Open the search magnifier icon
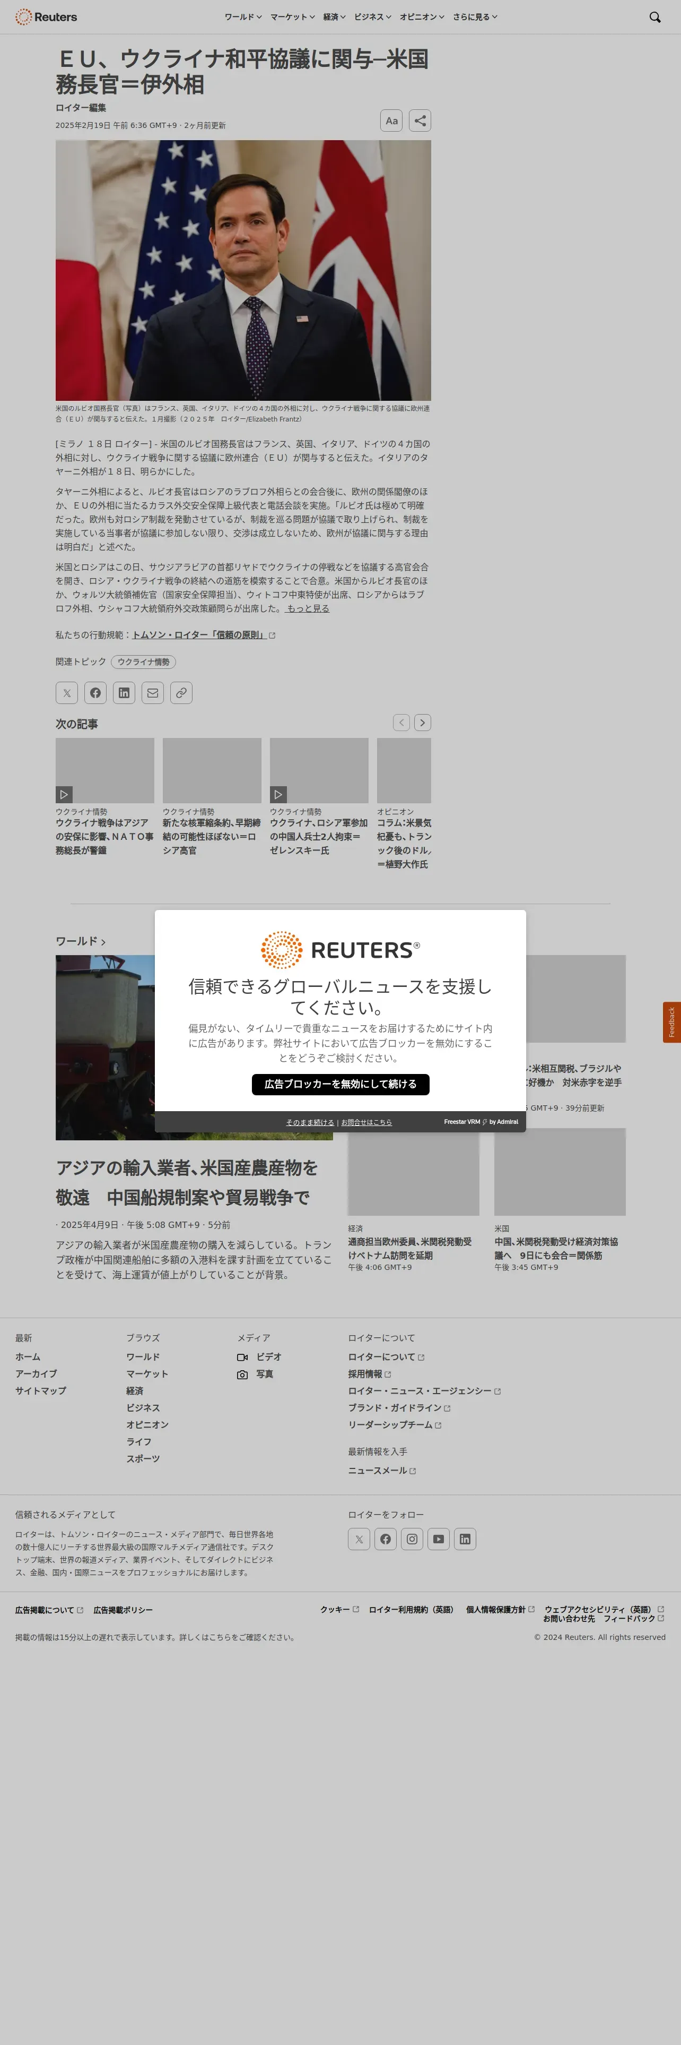681x2045 pixels. pos(655,16)
